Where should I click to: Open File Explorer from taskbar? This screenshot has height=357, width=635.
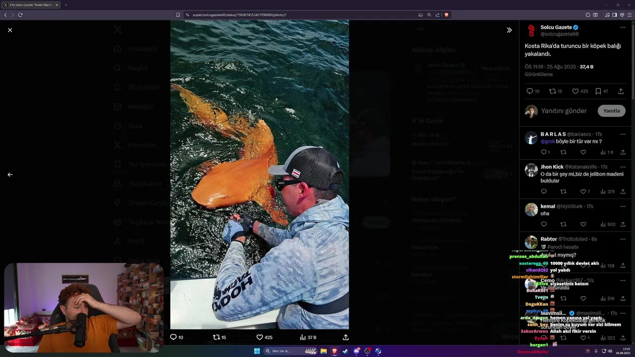pos(323,351)
